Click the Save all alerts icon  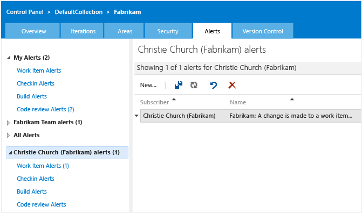pos(179,85)
